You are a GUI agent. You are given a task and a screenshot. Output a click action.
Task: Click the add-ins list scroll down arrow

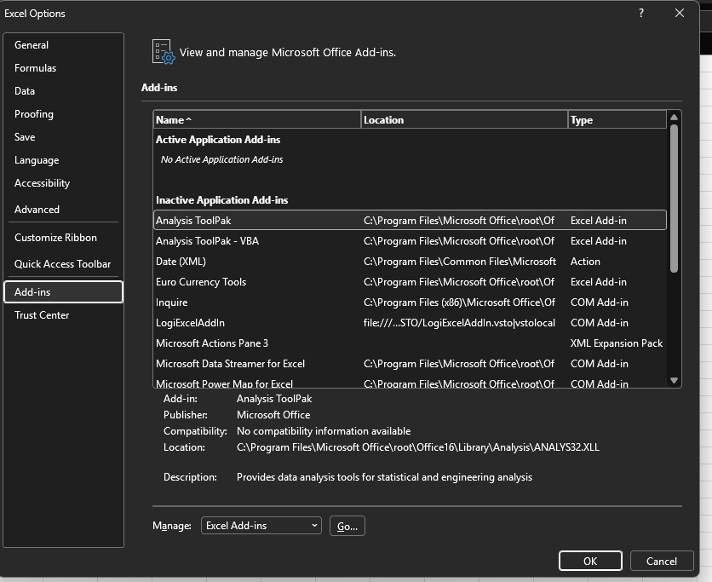[x=674, y=381]
